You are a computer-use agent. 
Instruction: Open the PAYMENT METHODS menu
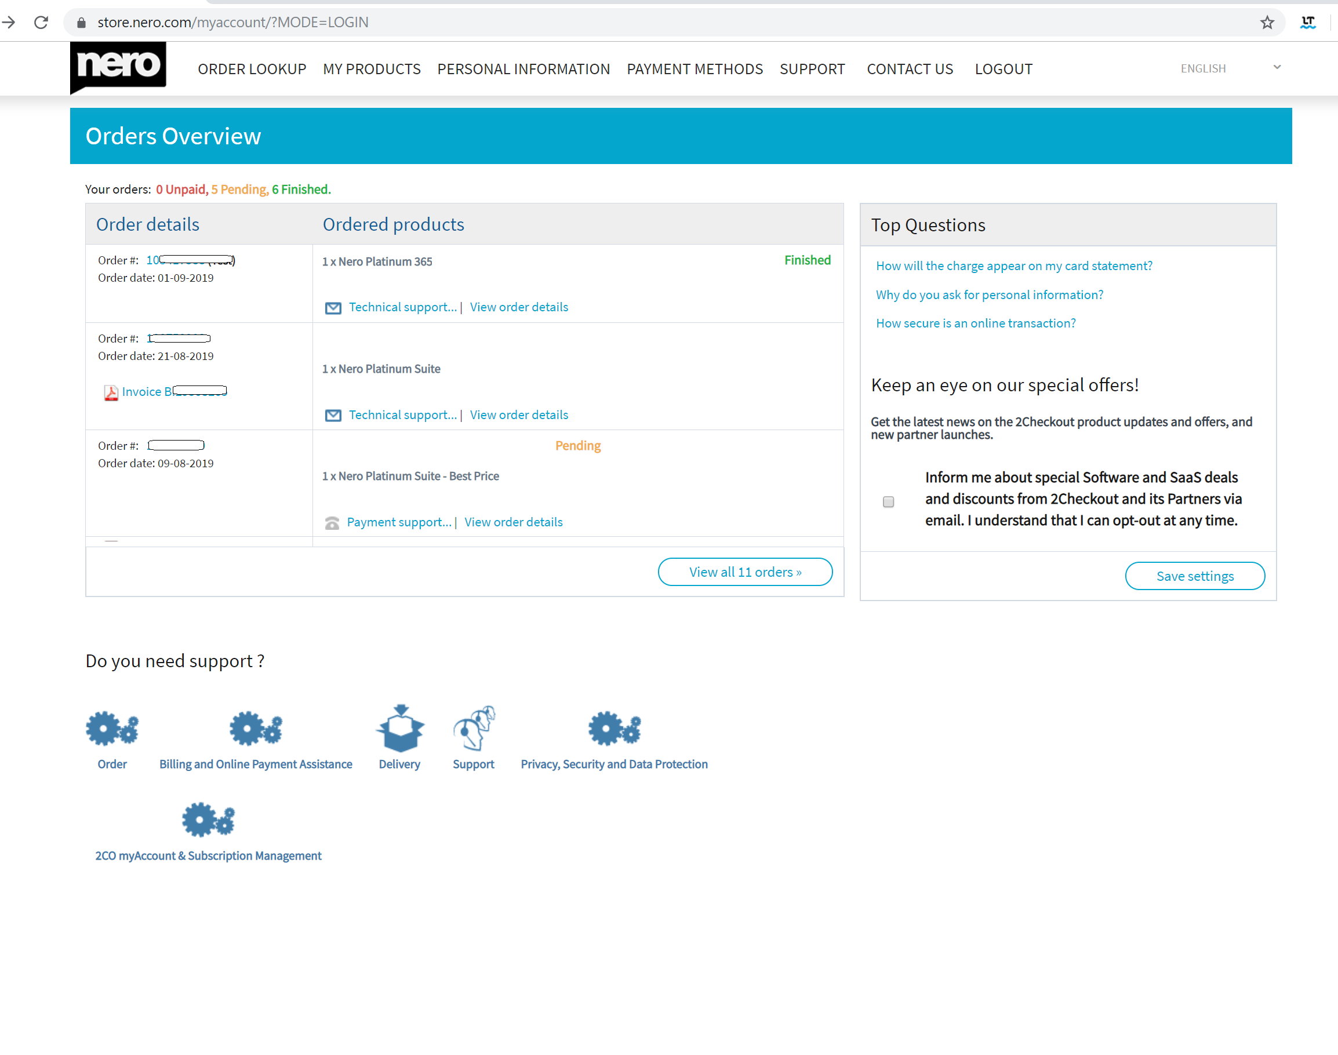tap(695, 69)
